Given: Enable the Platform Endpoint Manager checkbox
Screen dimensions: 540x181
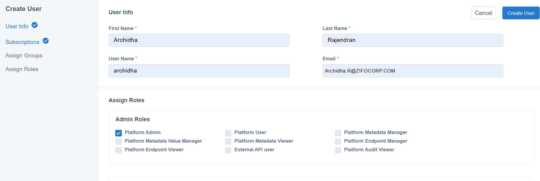Looking at the screenshot, I should (x=338, y=141).
